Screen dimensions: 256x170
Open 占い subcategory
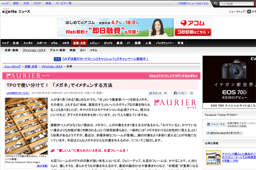coord(83,50)
